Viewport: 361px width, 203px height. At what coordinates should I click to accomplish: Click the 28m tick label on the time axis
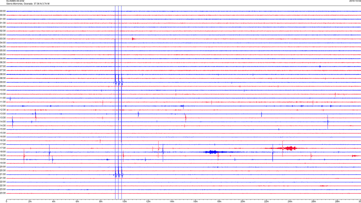coord(337,201)
